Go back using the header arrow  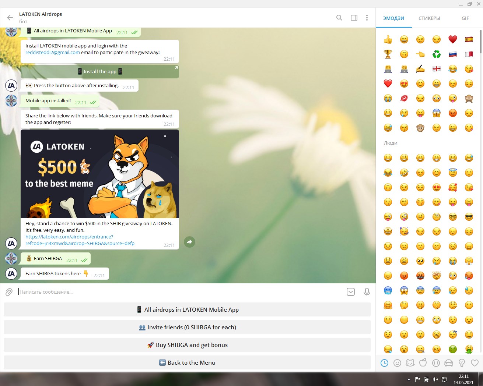10,18
